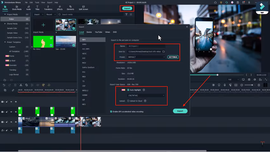Open the Effects tab
The width and height of the screenshot is (270, 152).
pos(60,8)
